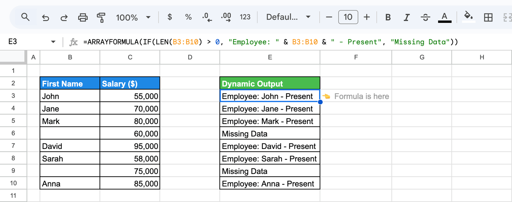
Task: Open the borders menu
Action: [488, 17]
